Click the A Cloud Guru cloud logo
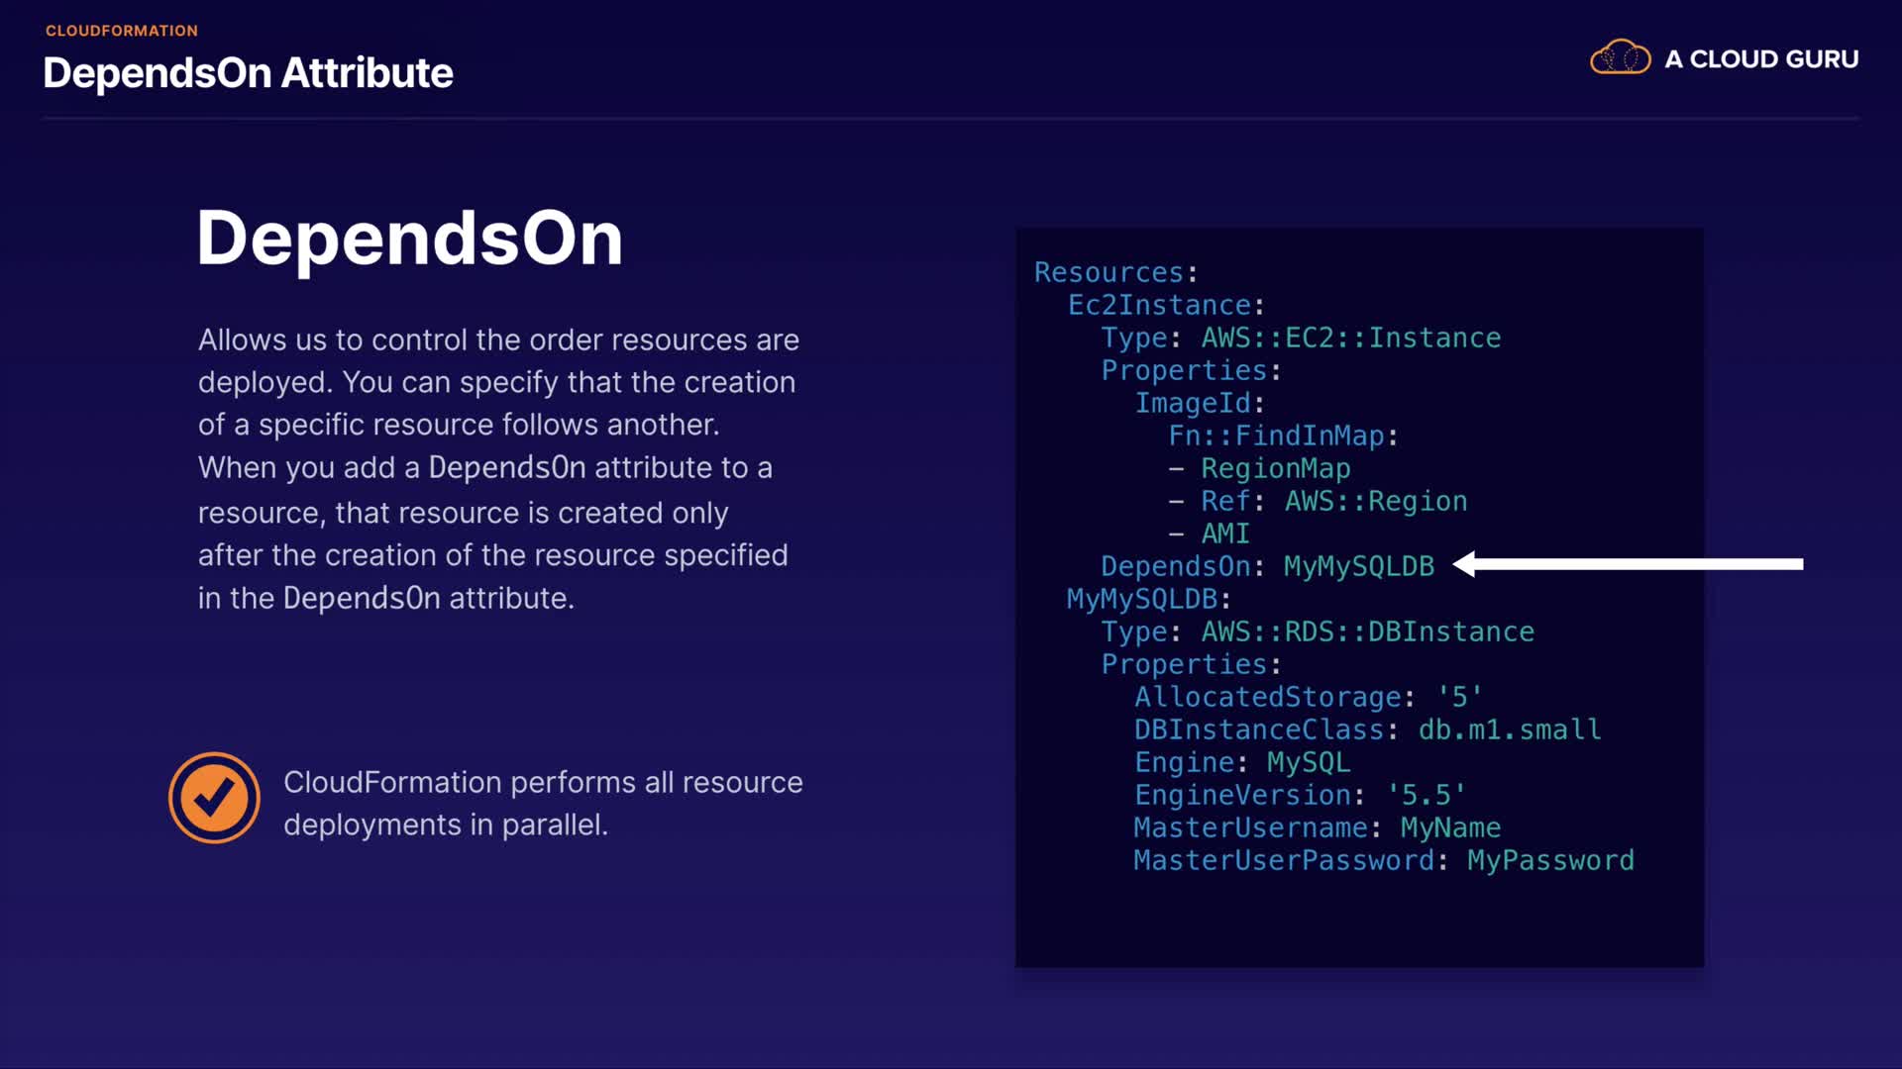The width and height of the screenshot is (1902, 1069). point(1620,58)
